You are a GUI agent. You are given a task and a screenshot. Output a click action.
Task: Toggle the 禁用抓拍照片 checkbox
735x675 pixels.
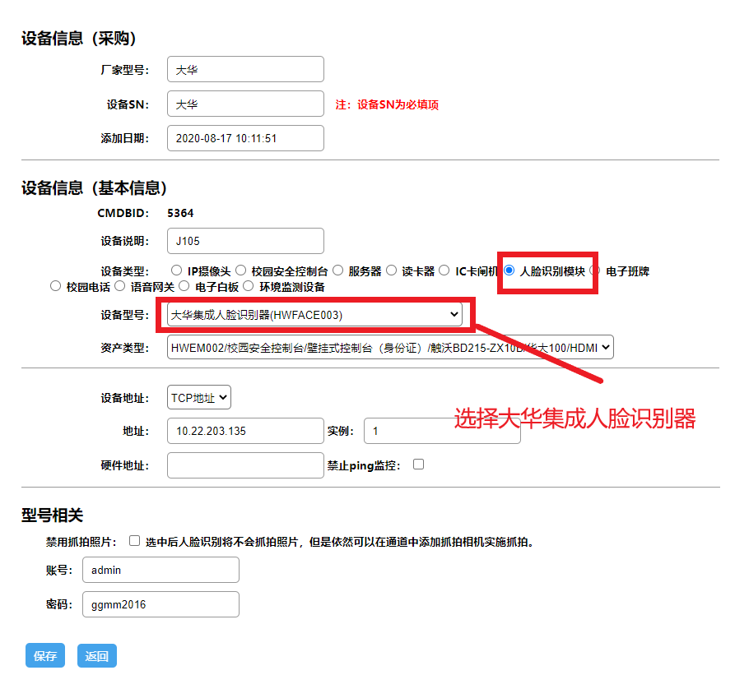tap(134, 542)
